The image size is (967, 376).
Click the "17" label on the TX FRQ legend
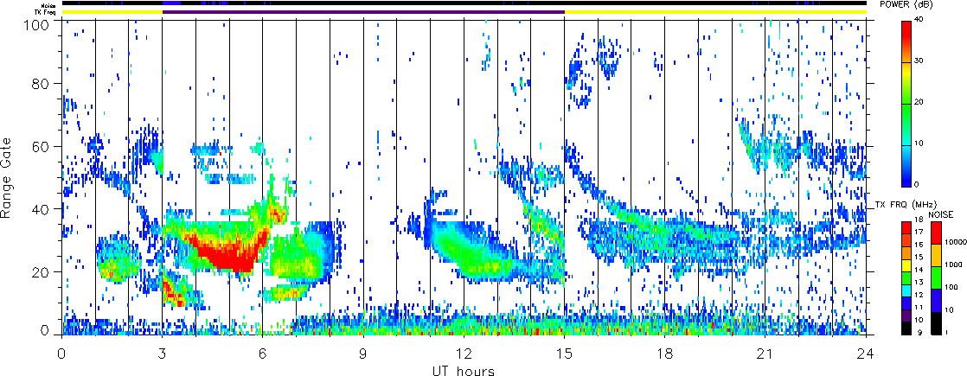coord(919,232)
